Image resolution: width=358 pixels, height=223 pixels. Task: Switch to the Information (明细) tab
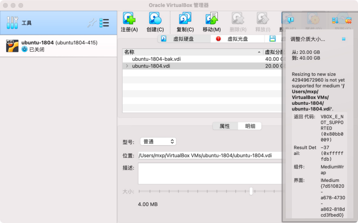(x=250, y=126)
